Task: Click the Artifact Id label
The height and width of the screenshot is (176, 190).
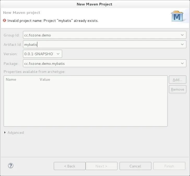Action: tap(13, 45)
